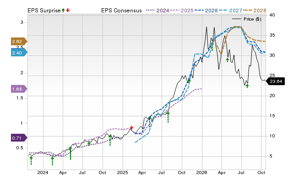Click the 1.68 purple value tag
The height and width of the screenshot is (175, 293).
(x=19, y=89)
